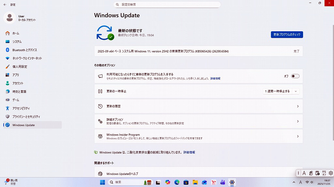Open アクセシビリティ settings

point(32,108)
